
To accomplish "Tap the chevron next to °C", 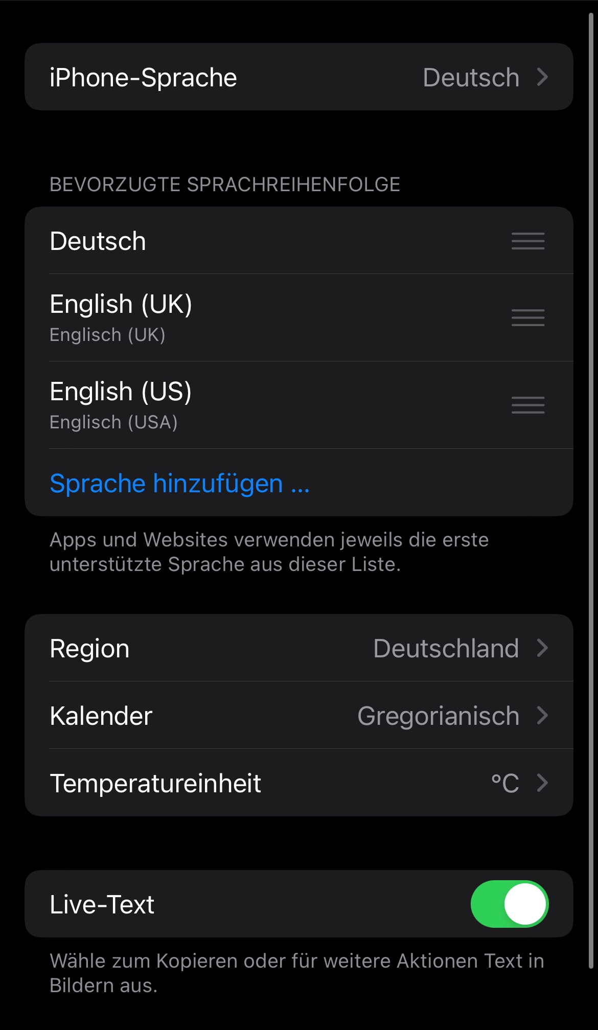I will tap(542, 783).
